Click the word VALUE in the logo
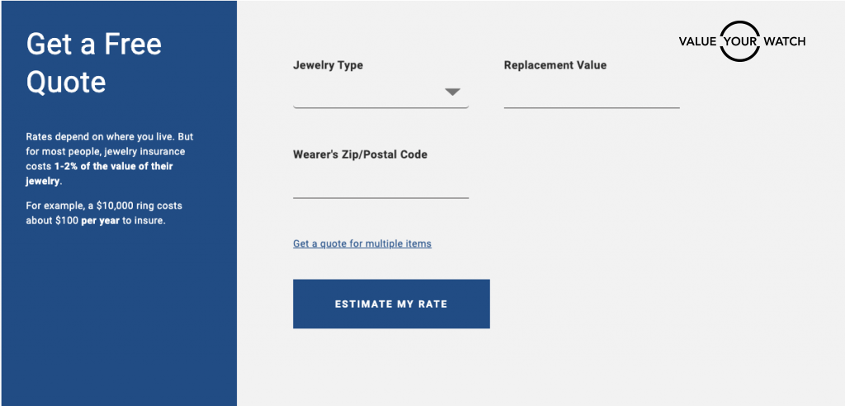 click(x=697, y=41)
